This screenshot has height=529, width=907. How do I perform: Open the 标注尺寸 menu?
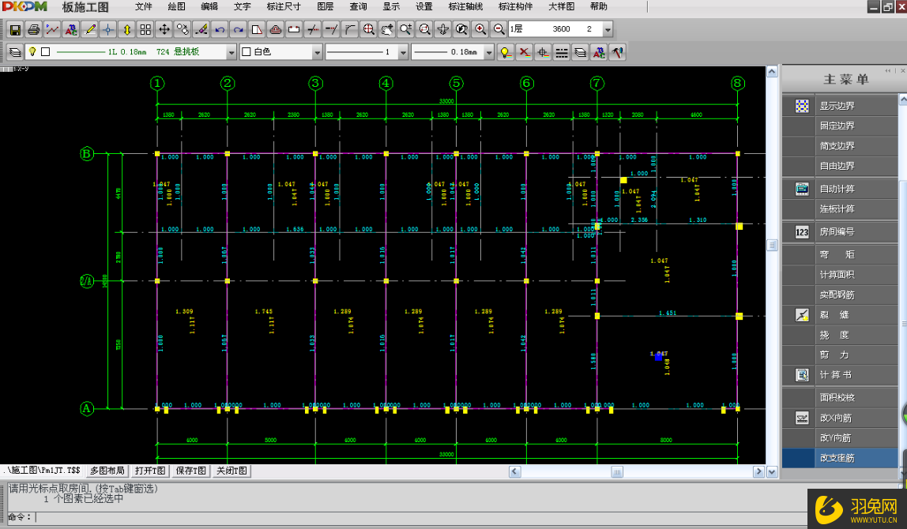[x=283, y=6]
